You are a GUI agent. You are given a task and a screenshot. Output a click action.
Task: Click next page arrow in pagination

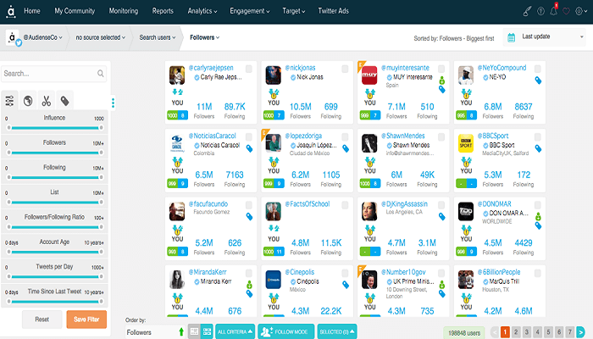[x=581, y=332]
